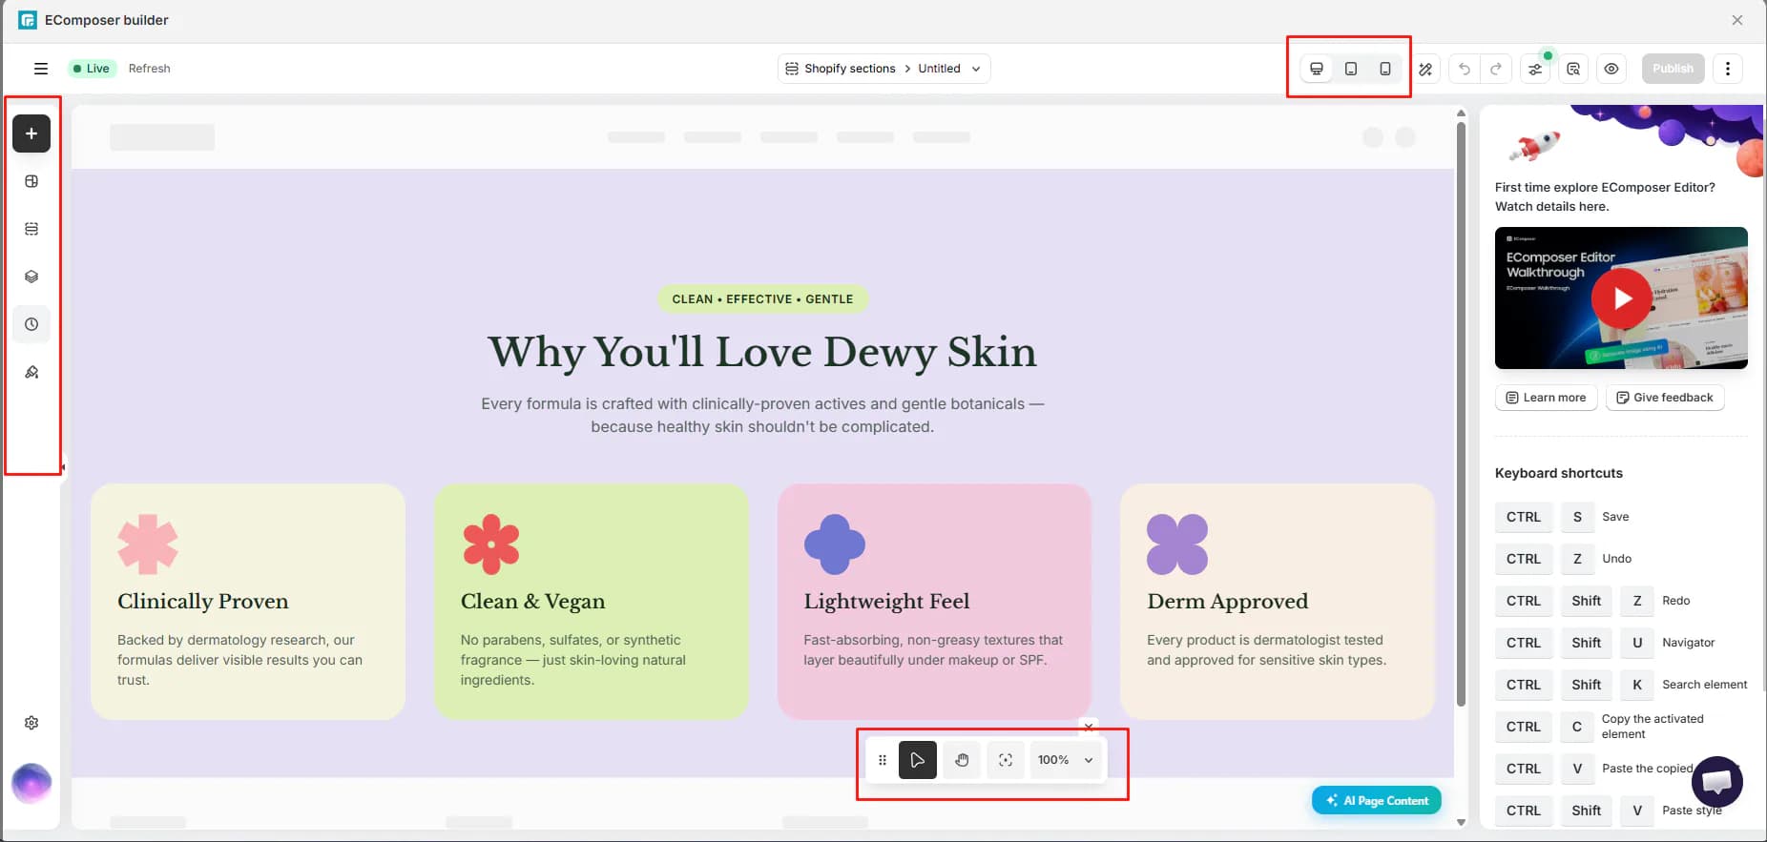Screen dimensions: 1767x842
Task: Click the fit-to-screen focus icon
Action: 1006,760
